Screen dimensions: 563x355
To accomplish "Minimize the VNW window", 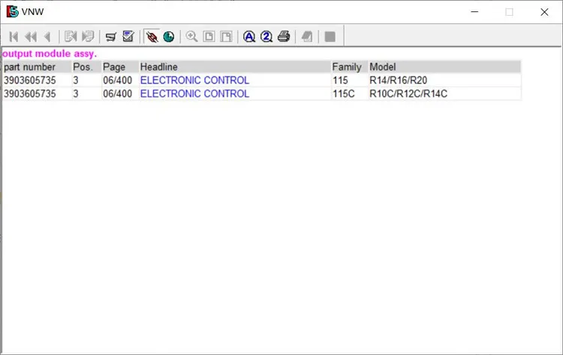I will [474, 12].
